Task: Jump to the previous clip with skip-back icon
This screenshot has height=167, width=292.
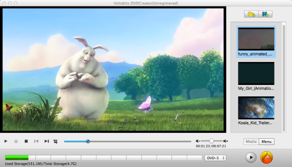Action: (x=36, y=141)
